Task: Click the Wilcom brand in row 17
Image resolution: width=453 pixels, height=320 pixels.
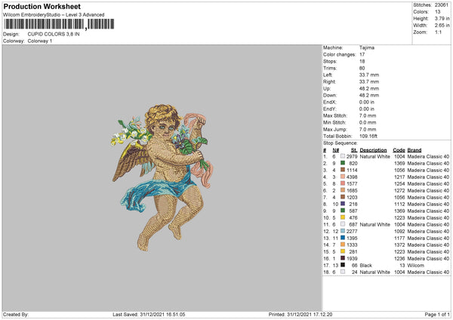Action: point(416,266)
